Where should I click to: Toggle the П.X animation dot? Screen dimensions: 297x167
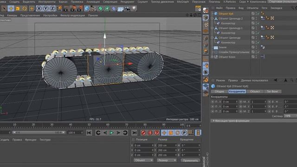tap(213, 102)
